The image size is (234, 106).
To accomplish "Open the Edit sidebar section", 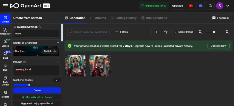I will (x=5, y=68).
